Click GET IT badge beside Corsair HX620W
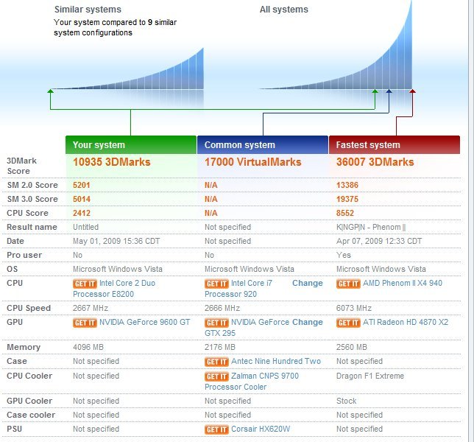 click(216, 429)
